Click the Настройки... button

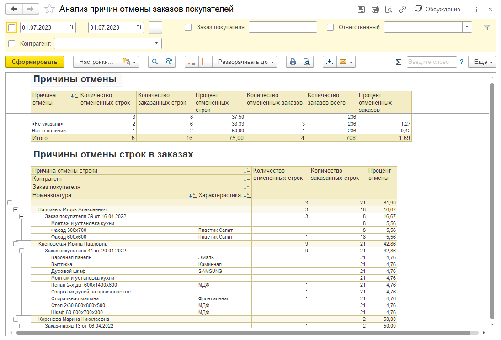click(x=96, y=62)
